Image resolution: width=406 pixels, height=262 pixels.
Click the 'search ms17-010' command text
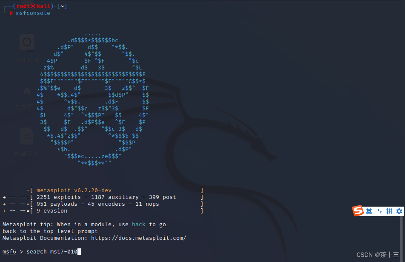(52, 252)
